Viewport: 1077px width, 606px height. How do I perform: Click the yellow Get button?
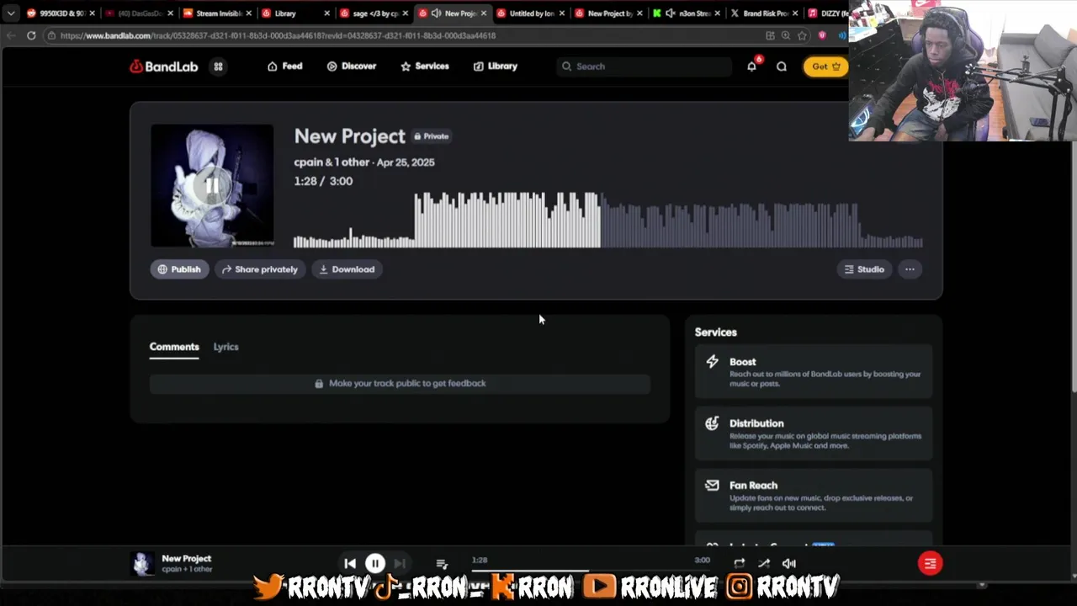825,66
